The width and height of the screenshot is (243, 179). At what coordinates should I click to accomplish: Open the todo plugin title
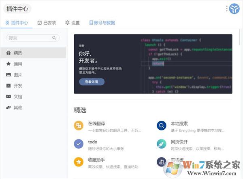(93, 142)
